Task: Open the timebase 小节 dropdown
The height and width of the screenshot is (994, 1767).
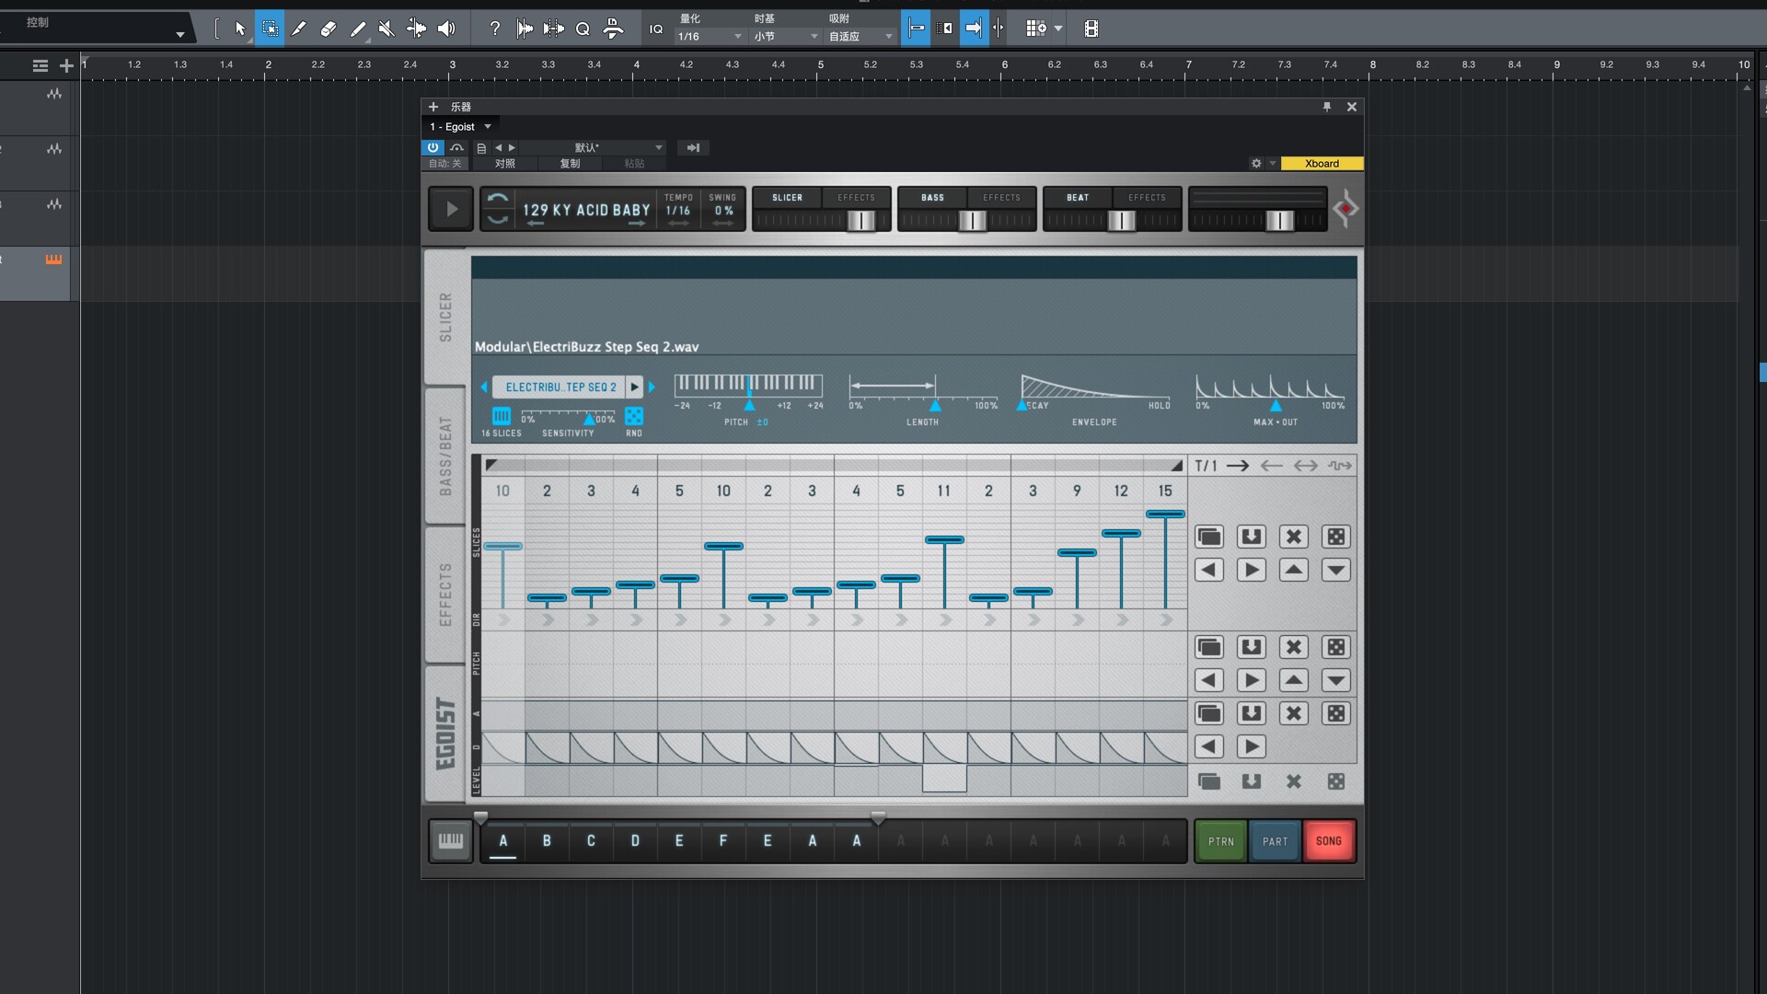Action: coord(786,37)
